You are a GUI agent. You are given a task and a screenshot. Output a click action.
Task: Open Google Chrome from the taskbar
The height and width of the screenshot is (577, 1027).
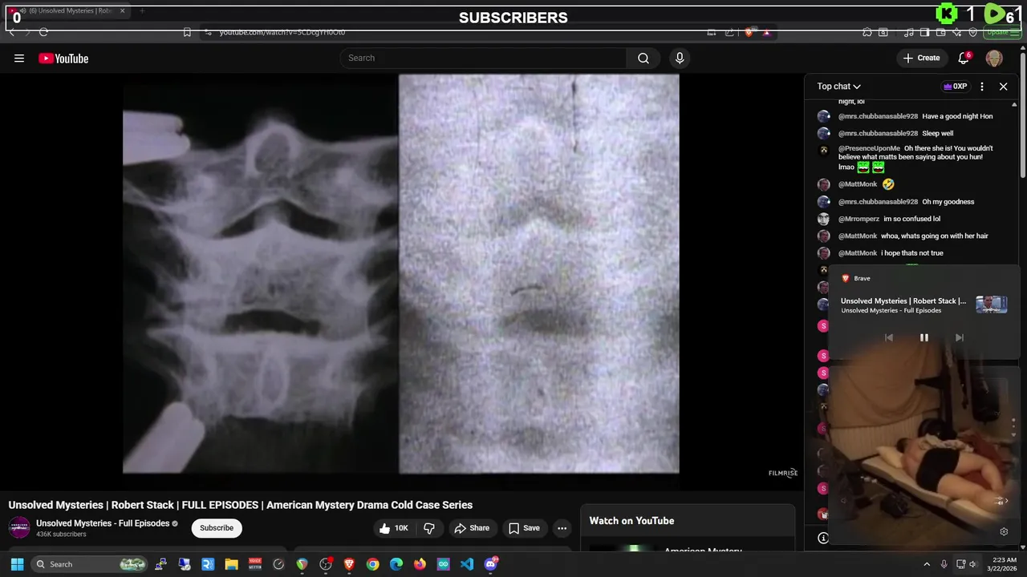(x=372, y=564)
